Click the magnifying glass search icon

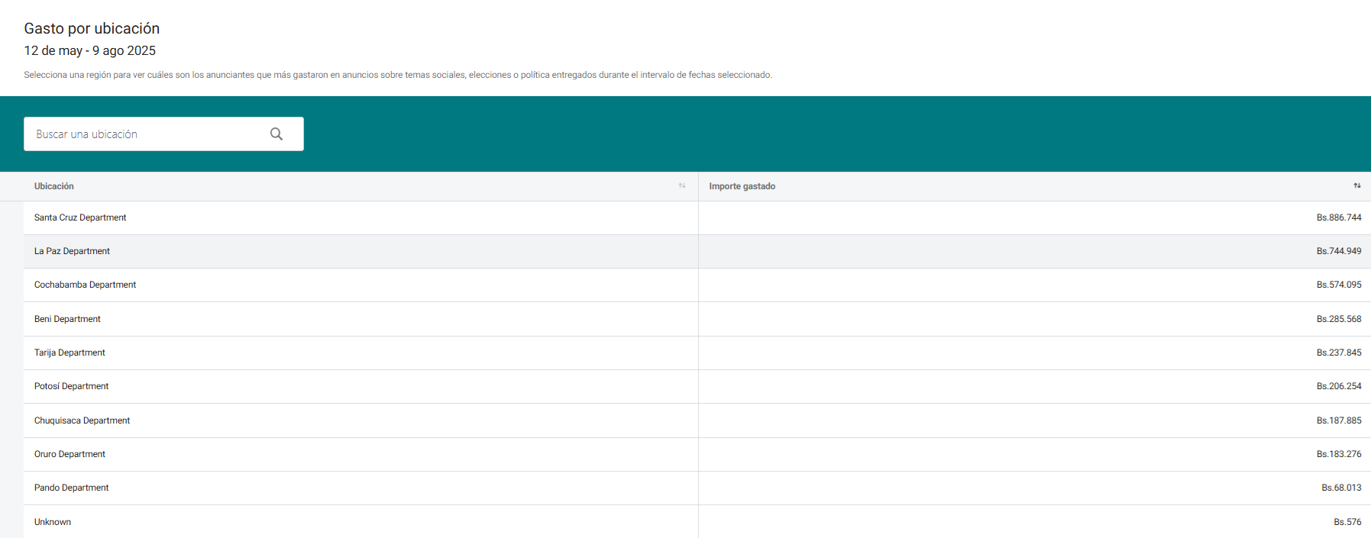[x=276, y=134]
